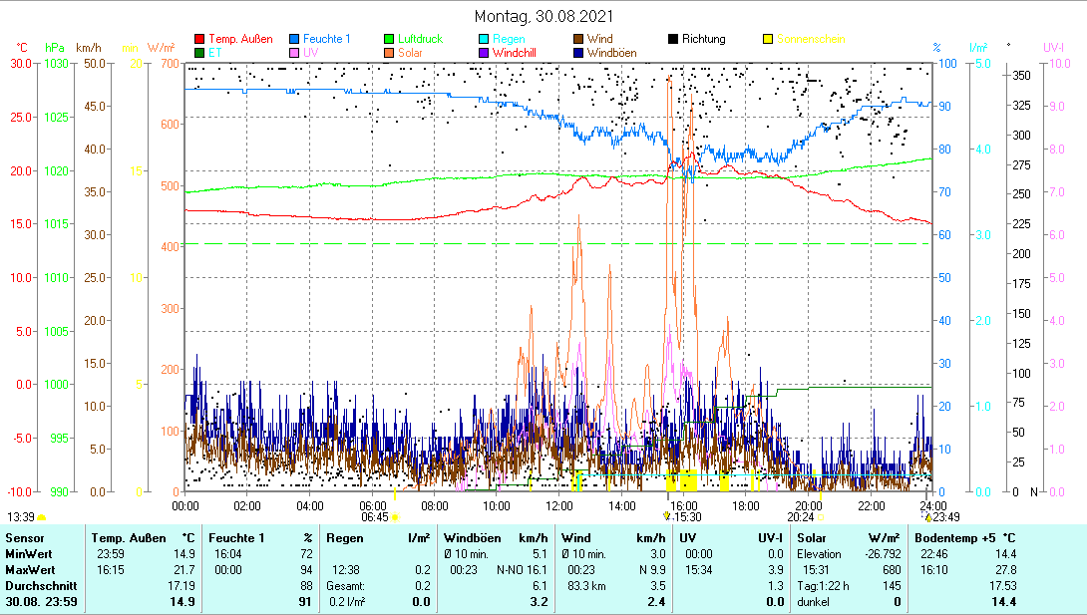Click the blue Feuchte 1 legend square

click(x=294, y=39)
